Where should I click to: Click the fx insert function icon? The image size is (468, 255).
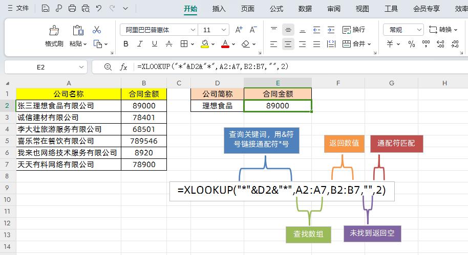point(123,67)
